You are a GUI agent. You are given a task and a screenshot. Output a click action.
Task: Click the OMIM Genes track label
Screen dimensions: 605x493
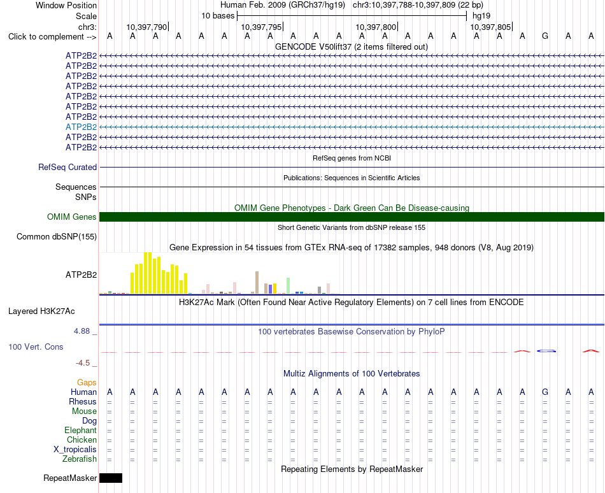[x=71, y=217]
